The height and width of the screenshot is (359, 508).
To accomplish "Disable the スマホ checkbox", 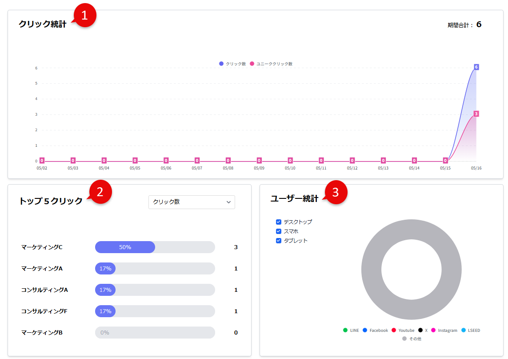I will [279, 231].
